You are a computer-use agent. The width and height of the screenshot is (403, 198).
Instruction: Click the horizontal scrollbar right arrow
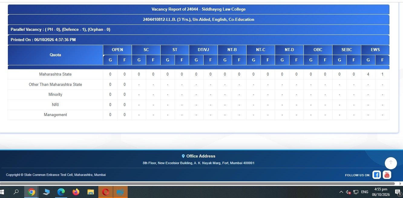401,183
